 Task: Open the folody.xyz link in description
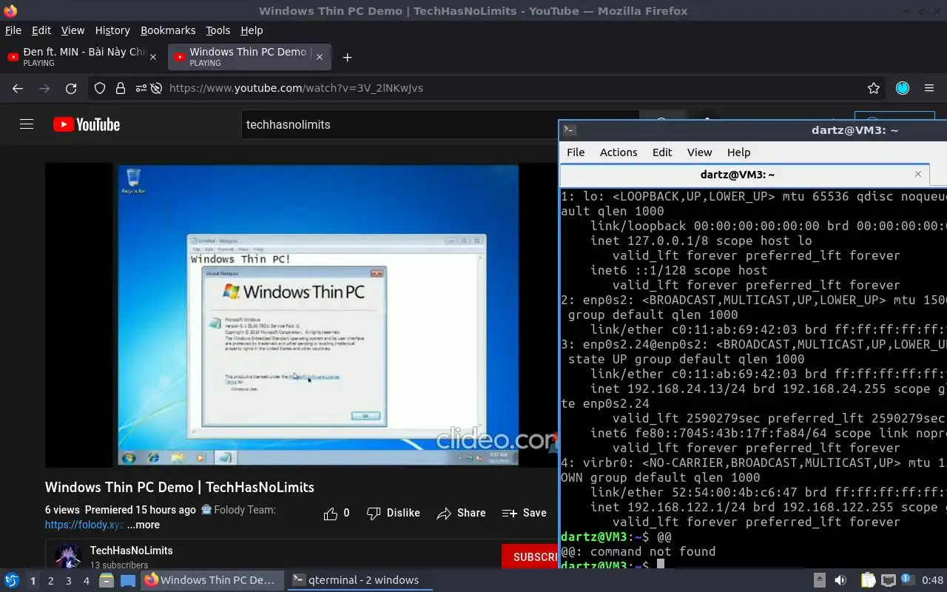(x=84, y=525)
